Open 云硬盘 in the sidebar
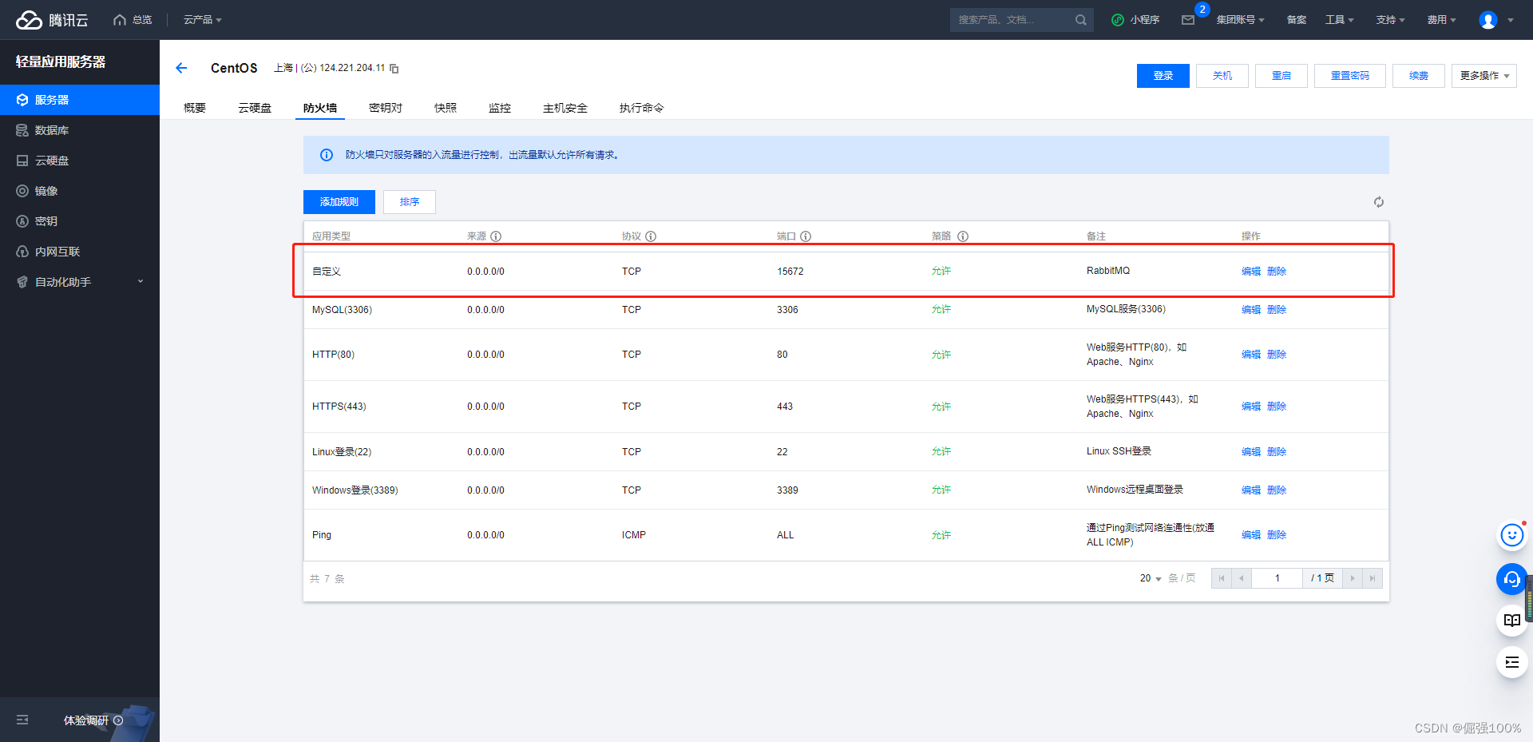 (x=80, y=161)
